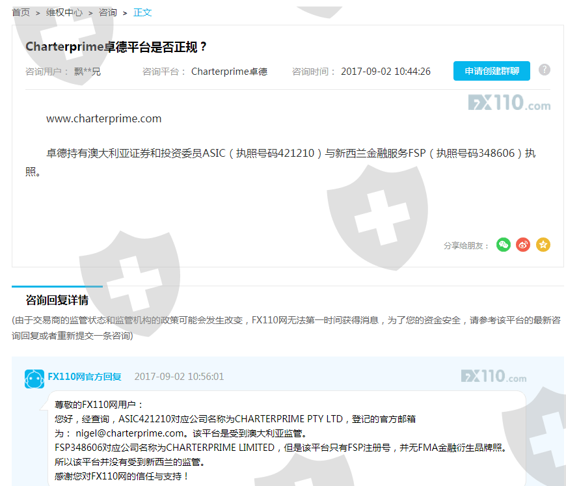Image resolution: width=566 pixels, height=486 pixels.
Task: Click the reply line containing nigel@charterprime.com
Action: 180,433
